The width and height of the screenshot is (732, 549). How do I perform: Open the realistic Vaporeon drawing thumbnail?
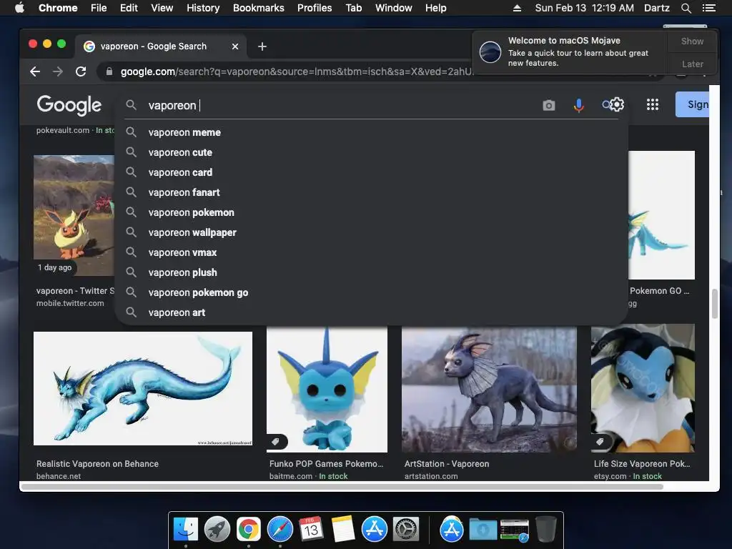pyautogui.click(x=143, y=388)
